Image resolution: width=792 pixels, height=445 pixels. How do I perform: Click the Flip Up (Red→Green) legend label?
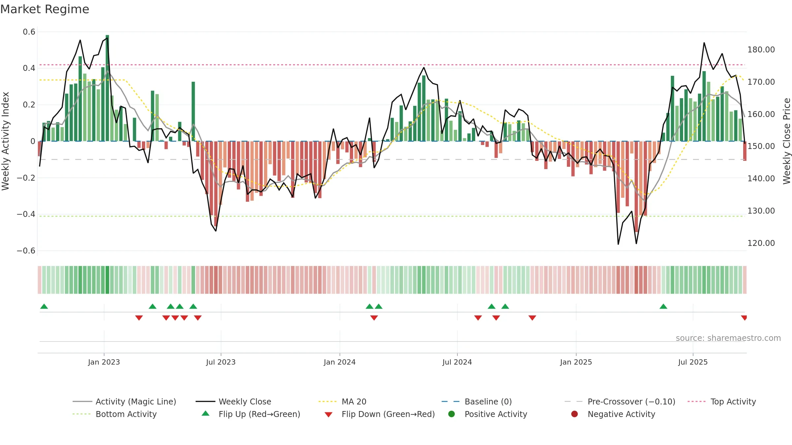click(x=259, y=414)
